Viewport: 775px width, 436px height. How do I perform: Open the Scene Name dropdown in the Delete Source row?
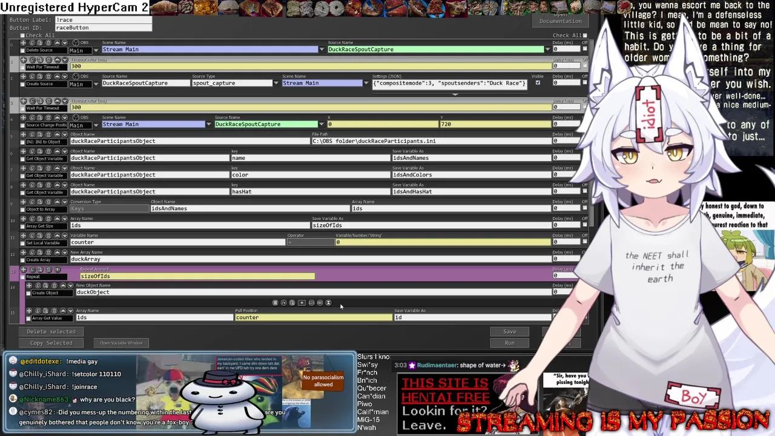322,49
